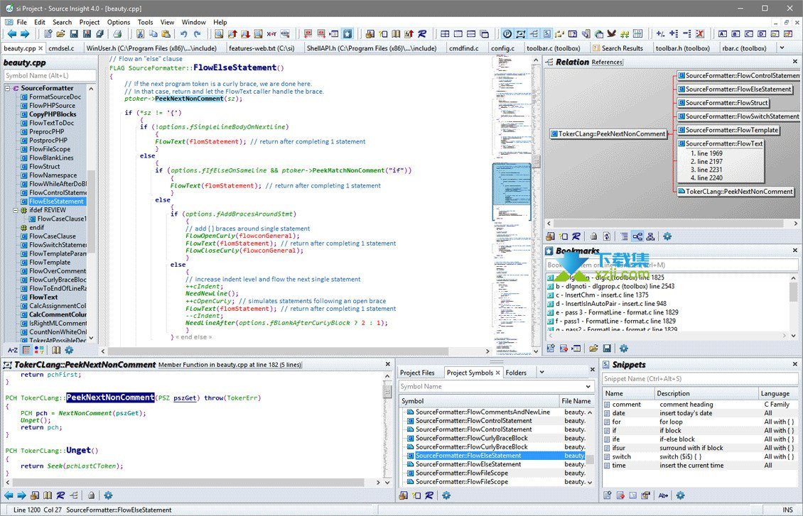803x516 pixels.
Task: Click lock icon in Context window toolbar
Action: coord(91,495)
